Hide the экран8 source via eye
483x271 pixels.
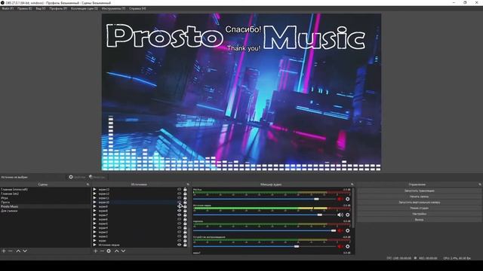point(180,211)
